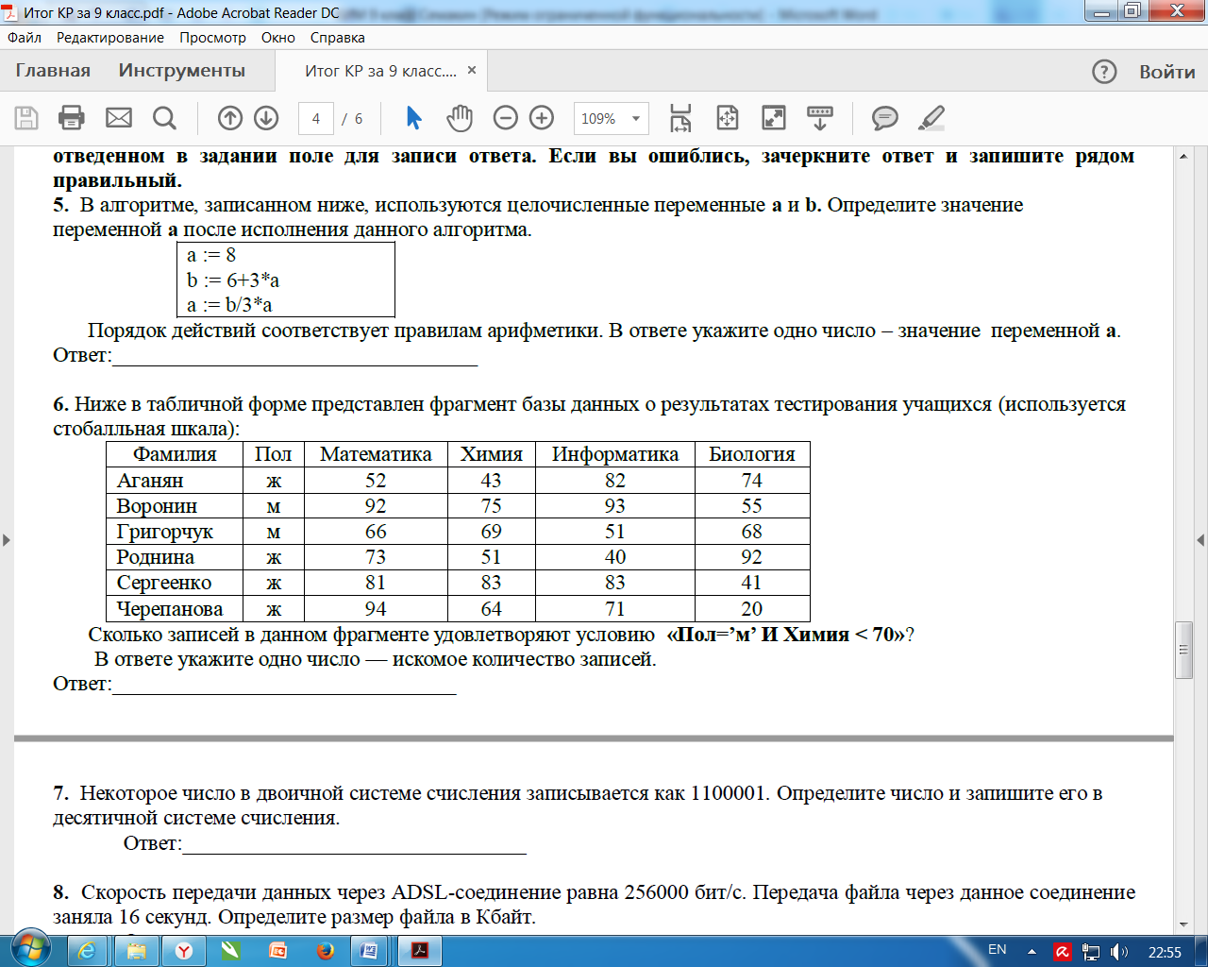Zoom in with plus button

click(x=542, y=118)
